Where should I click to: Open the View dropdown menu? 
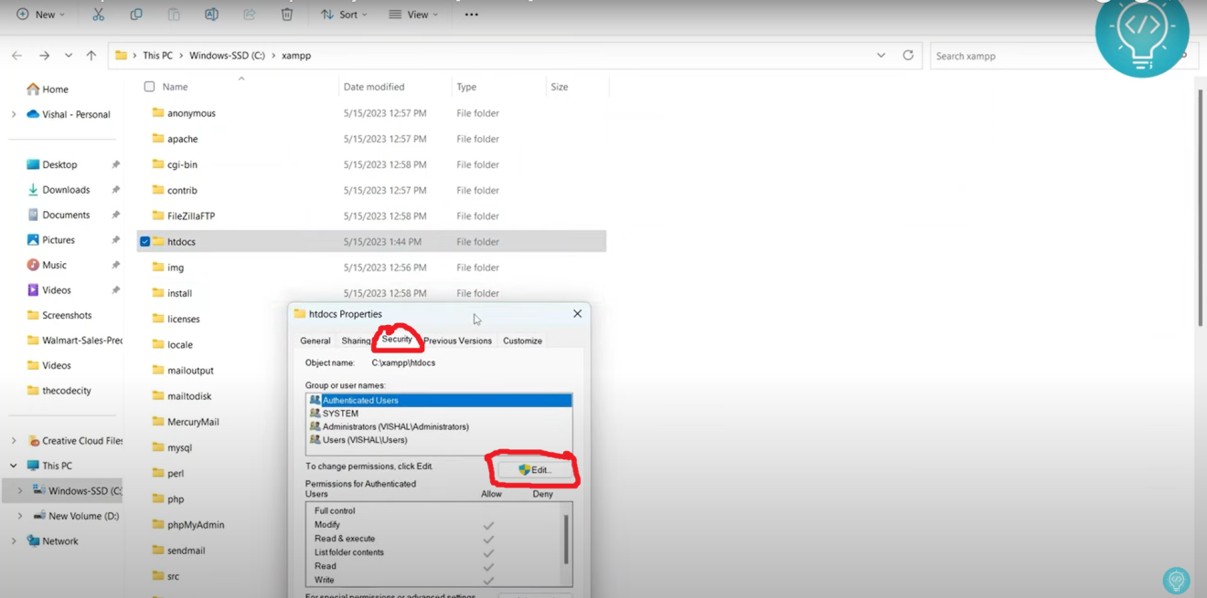coord(413,15)
